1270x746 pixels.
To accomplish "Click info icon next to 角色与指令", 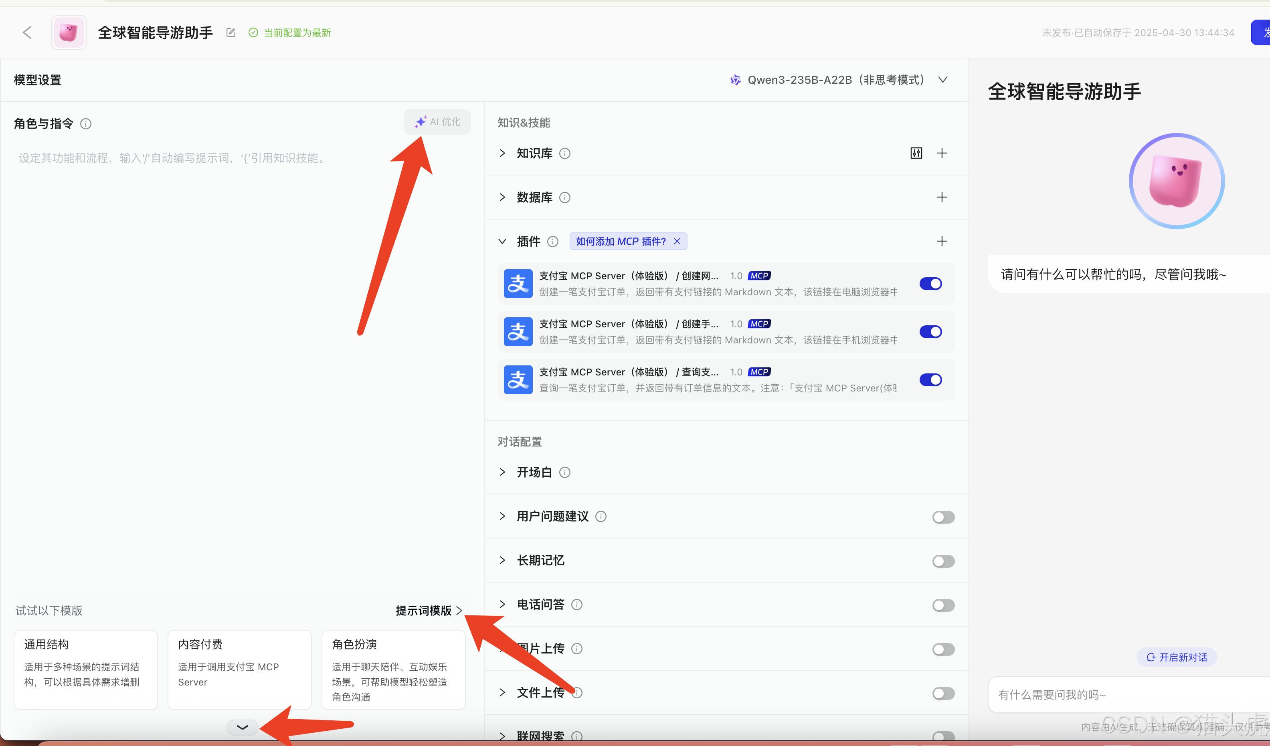I will tap(86, 124).
